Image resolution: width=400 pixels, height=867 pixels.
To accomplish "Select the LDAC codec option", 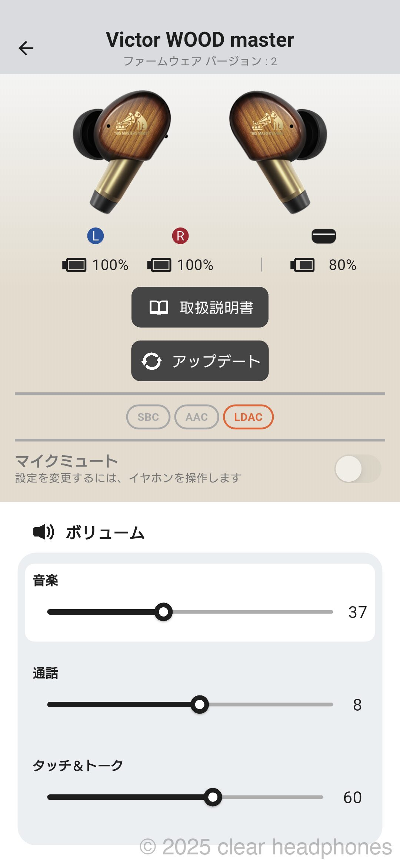I will click(248, 417).
